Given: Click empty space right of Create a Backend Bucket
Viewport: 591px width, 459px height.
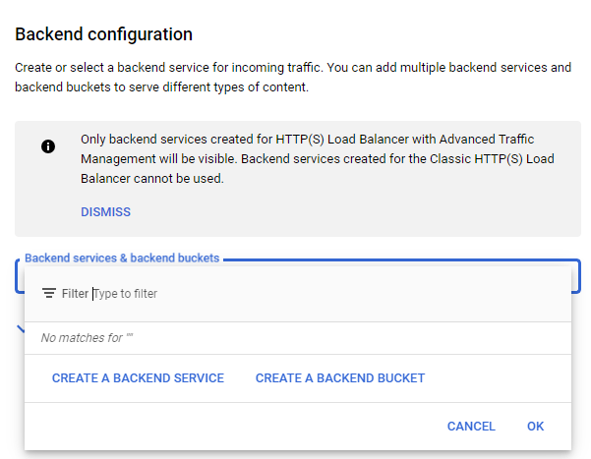Looking at the screenshot, I should click(498, 378).
